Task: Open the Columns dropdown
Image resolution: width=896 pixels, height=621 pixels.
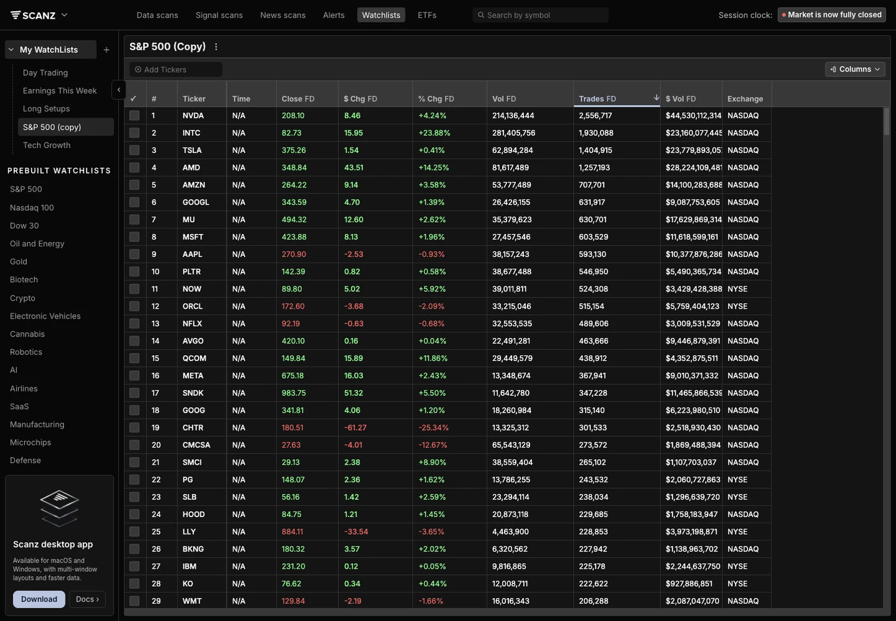Action: [855, 69]
